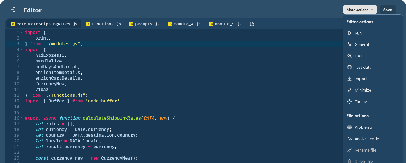Image resolution: width=406 pixels, height=163 pixels.
Task: Choose Analyze code in File actions
Action: (366, 139)
